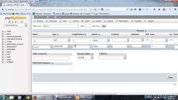Enable A_I checkbox for id row
Image resolution: width=178 pixels, height=100 pixels.
[x=171, y=40]
